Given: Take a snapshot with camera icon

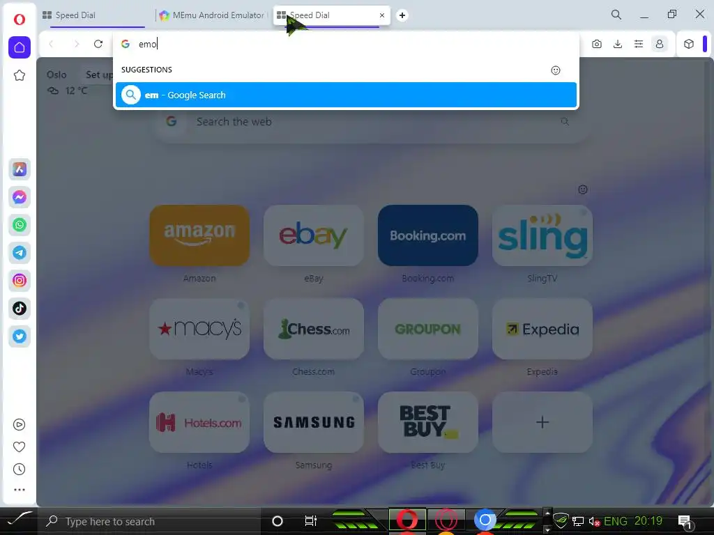Looking at the screenshot, I should pyautogui.click(x=597, y=44).
